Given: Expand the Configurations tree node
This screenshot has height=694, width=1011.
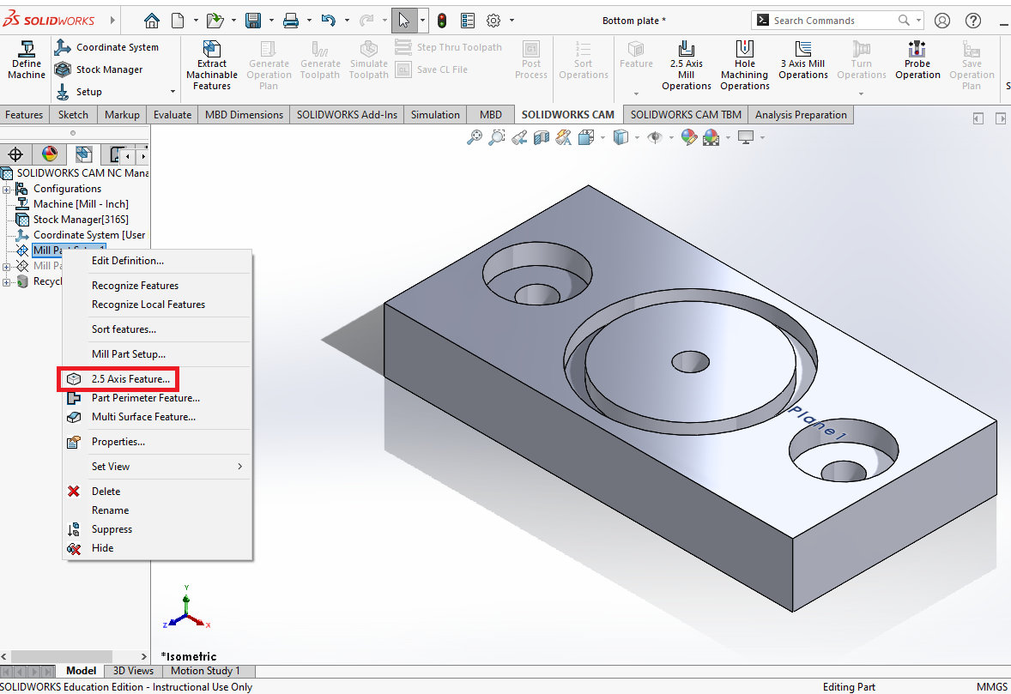Looking at the screenshot, I should point(7,190).
